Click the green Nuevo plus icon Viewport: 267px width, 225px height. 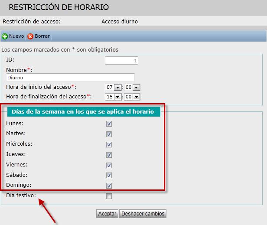pos(5,36)
